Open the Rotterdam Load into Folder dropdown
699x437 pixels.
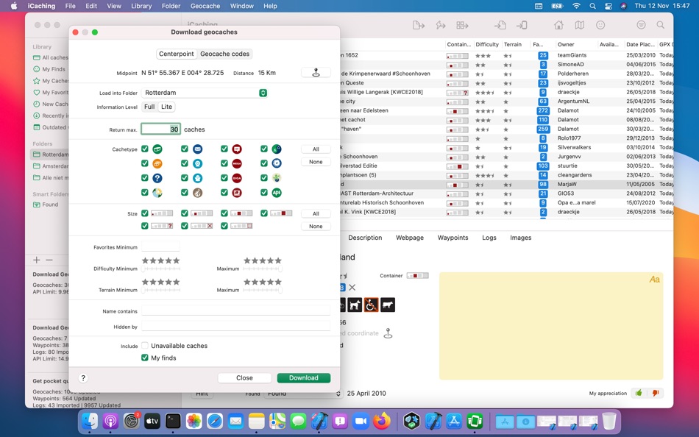tap(204, 93)
